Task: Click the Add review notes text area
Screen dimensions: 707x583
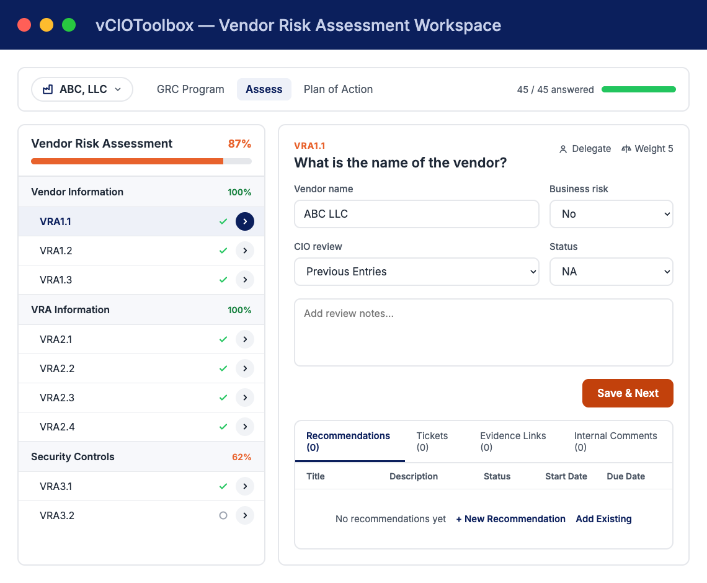Action: click(x=483, y=332)
